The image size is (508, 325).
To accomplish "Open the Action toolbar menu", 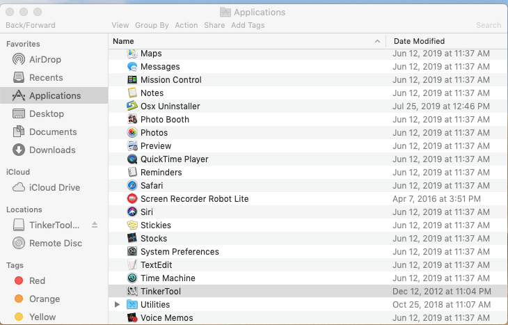I will tap(186, 25).
